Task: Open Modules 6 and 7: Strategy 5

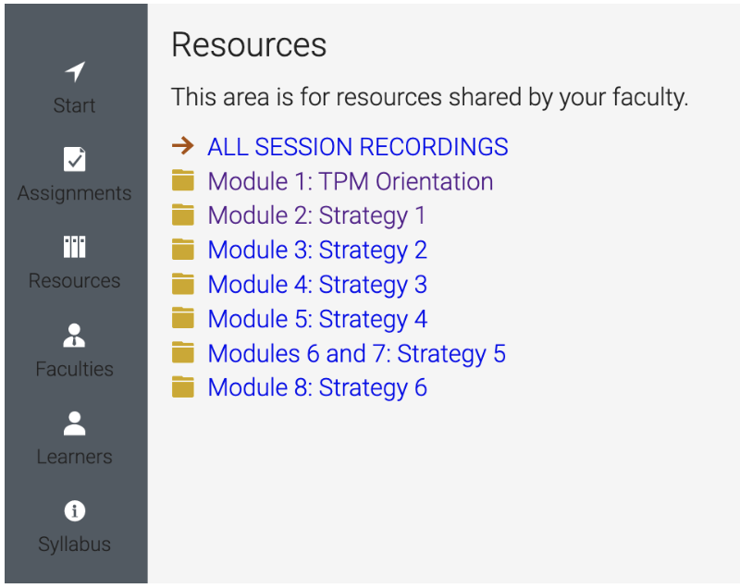Action: (357, 354)
